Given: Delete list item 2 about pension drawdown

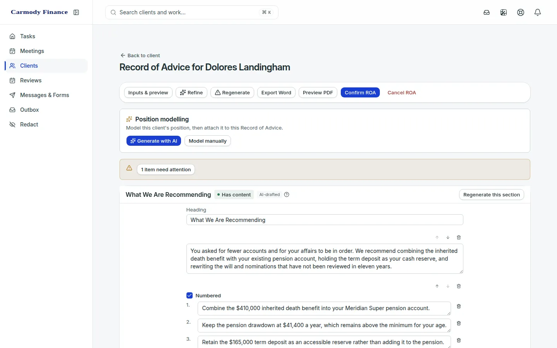Looking at the screenshot, I should click(x=459, y=323).
